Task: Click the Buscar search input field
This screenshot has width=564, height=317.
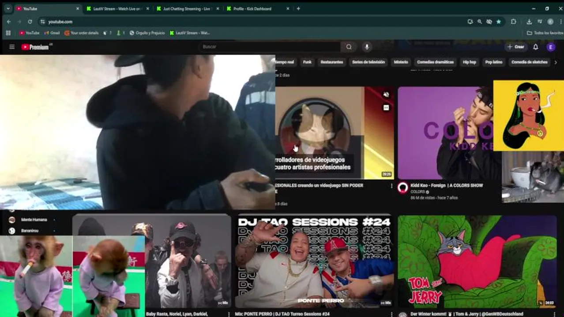Action: (270, 47)
